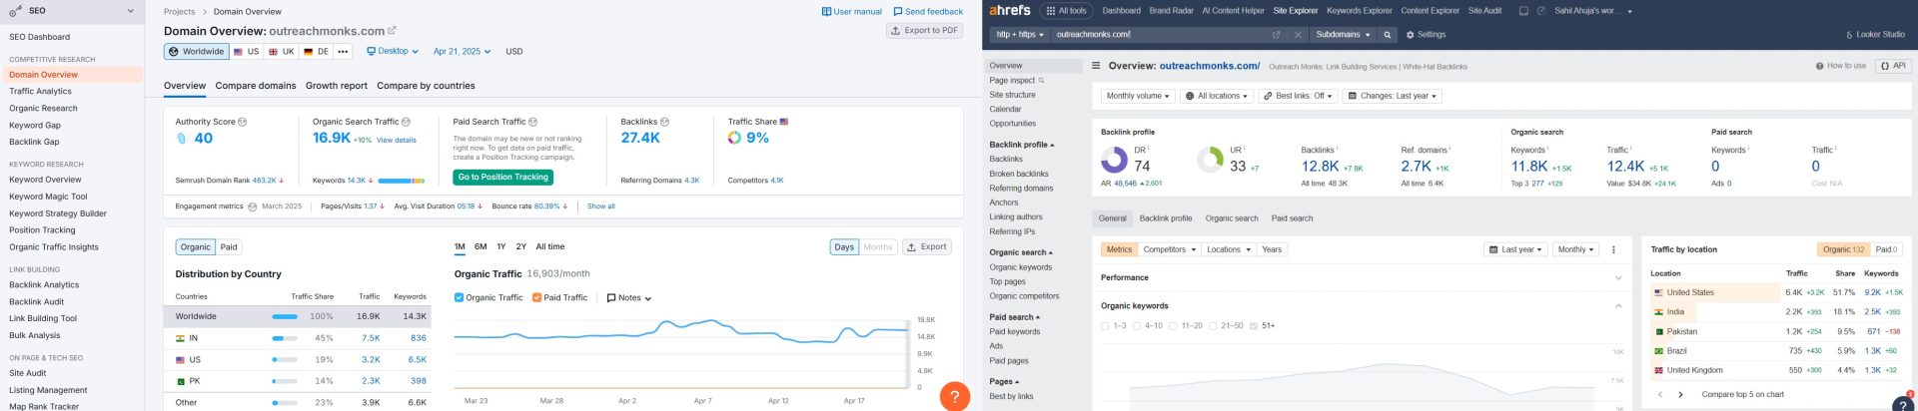Check the 11–20 organic keywords position box

(1173, 326)
